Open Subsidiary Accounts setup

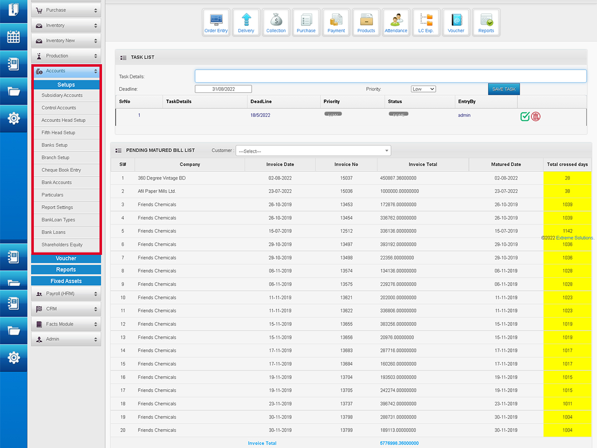tap(62, 96)
